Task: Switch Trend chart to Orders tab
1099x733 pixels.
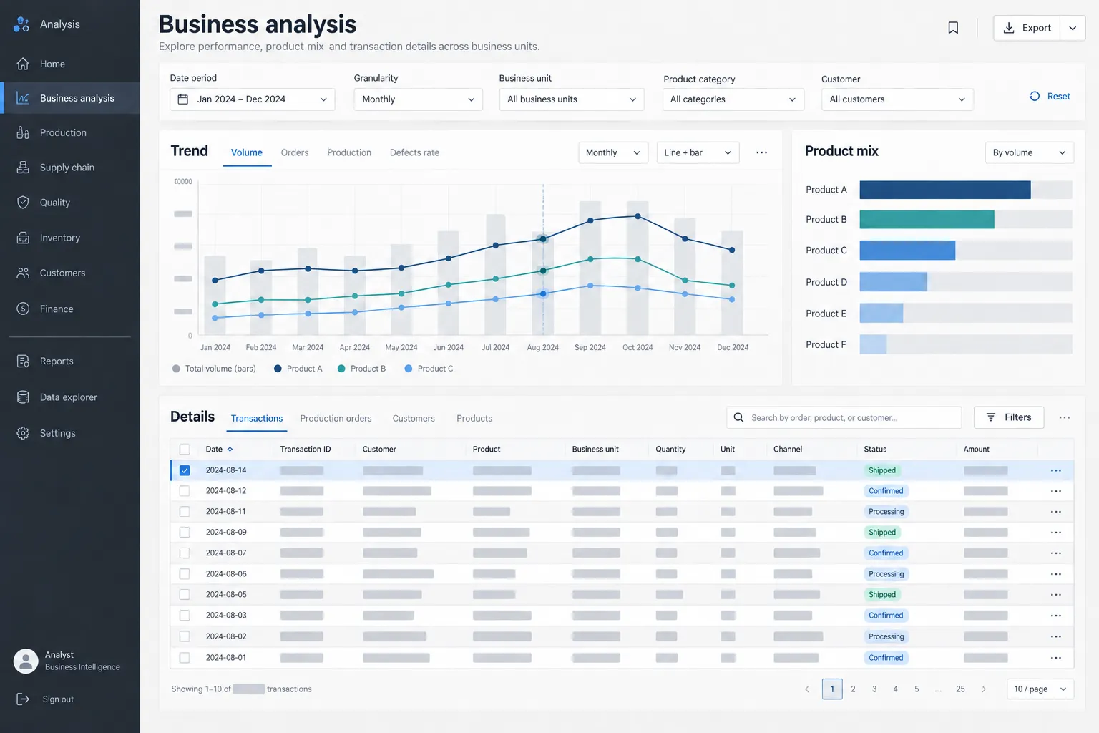Action: (x=295, y=152)
